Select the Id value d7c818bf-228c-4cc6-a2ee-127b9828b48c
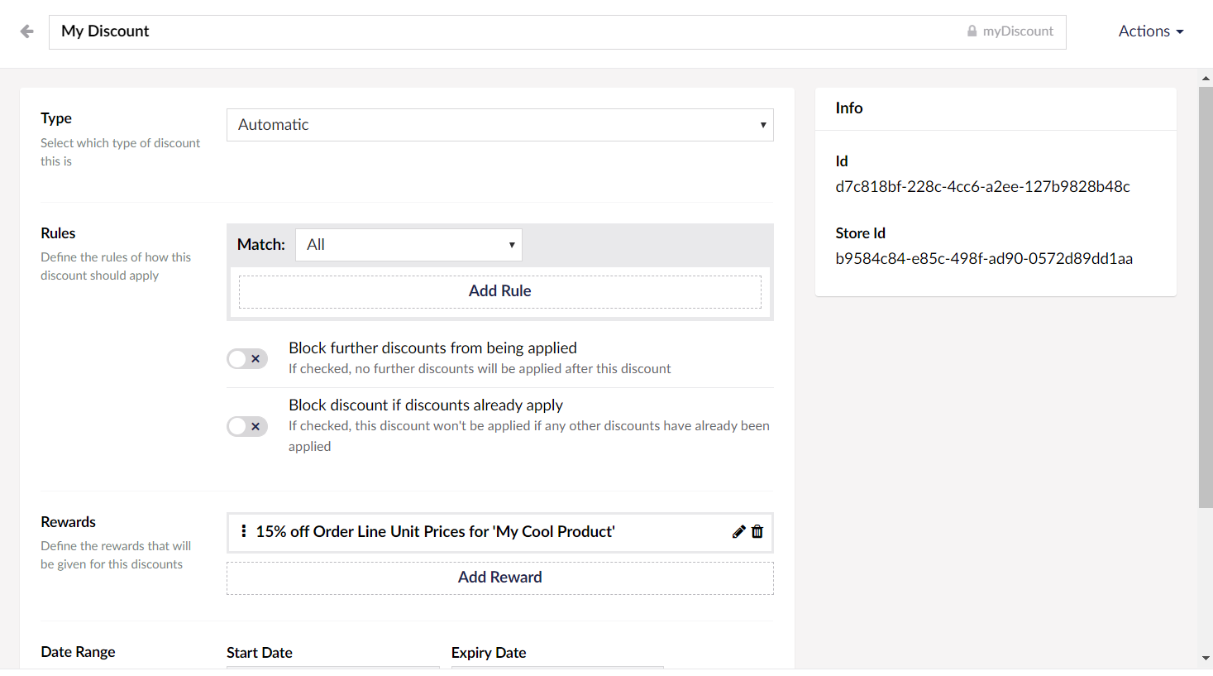The height and width of the screenshot is (676, 1213). click(x=982, y=186)
